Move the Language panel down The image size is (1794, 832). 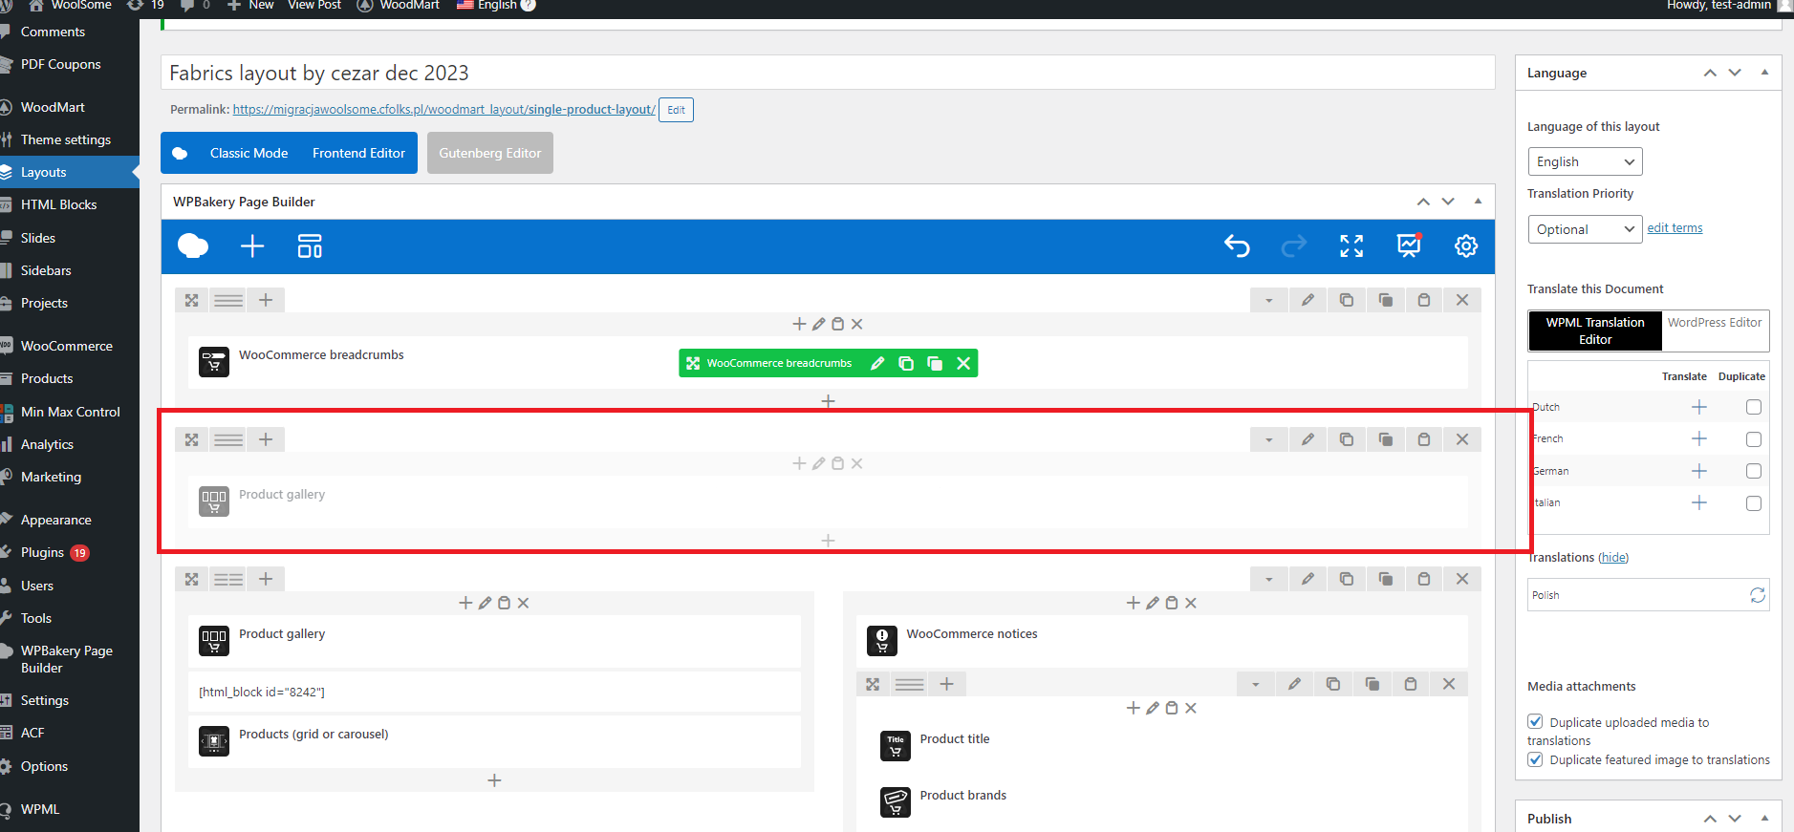pyautogui.click(x=1736, y=73)
